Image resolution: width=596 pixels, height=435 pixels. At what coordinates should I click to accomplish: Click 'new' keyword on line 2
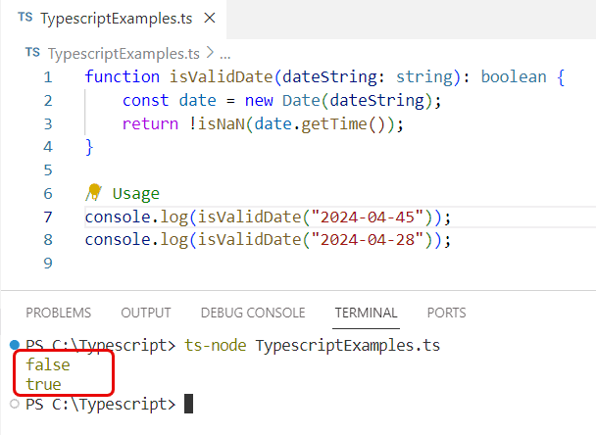(x=259, y=101)
